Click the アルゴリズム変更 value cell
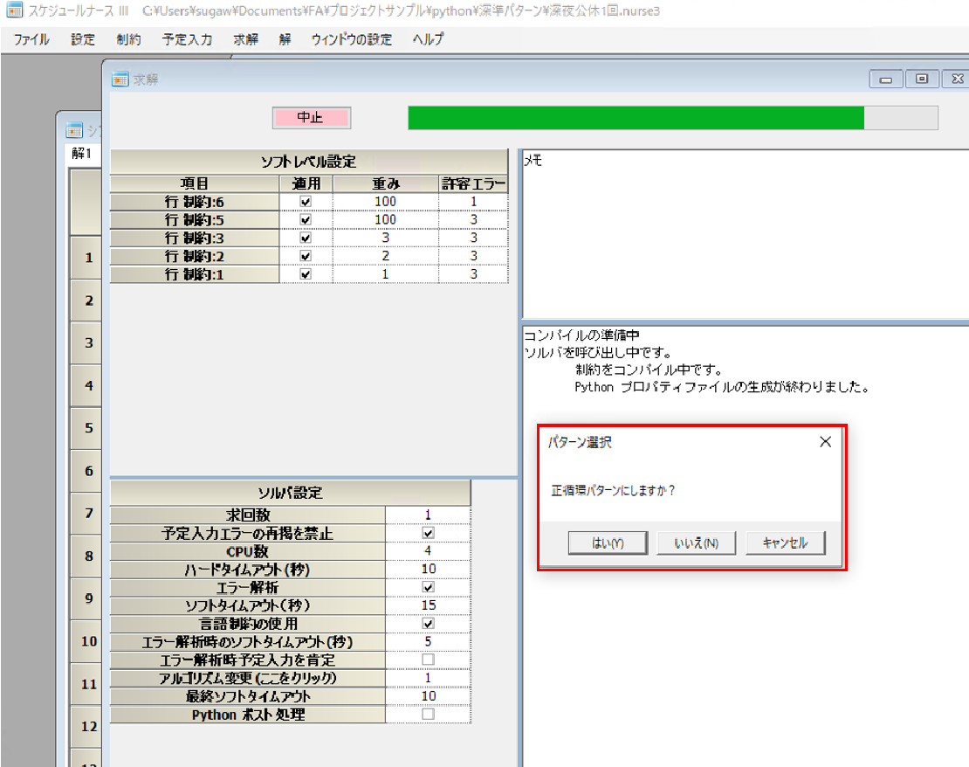The width and height of the screenshot is (969, 767). [x=428, y=678]
